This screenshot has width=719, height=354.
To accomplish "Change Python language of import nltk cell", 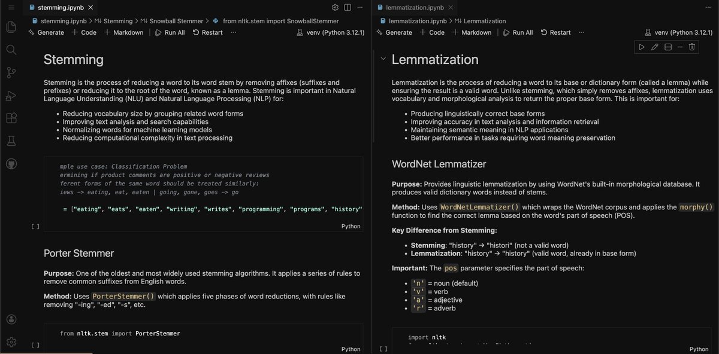I will [699, 349].
